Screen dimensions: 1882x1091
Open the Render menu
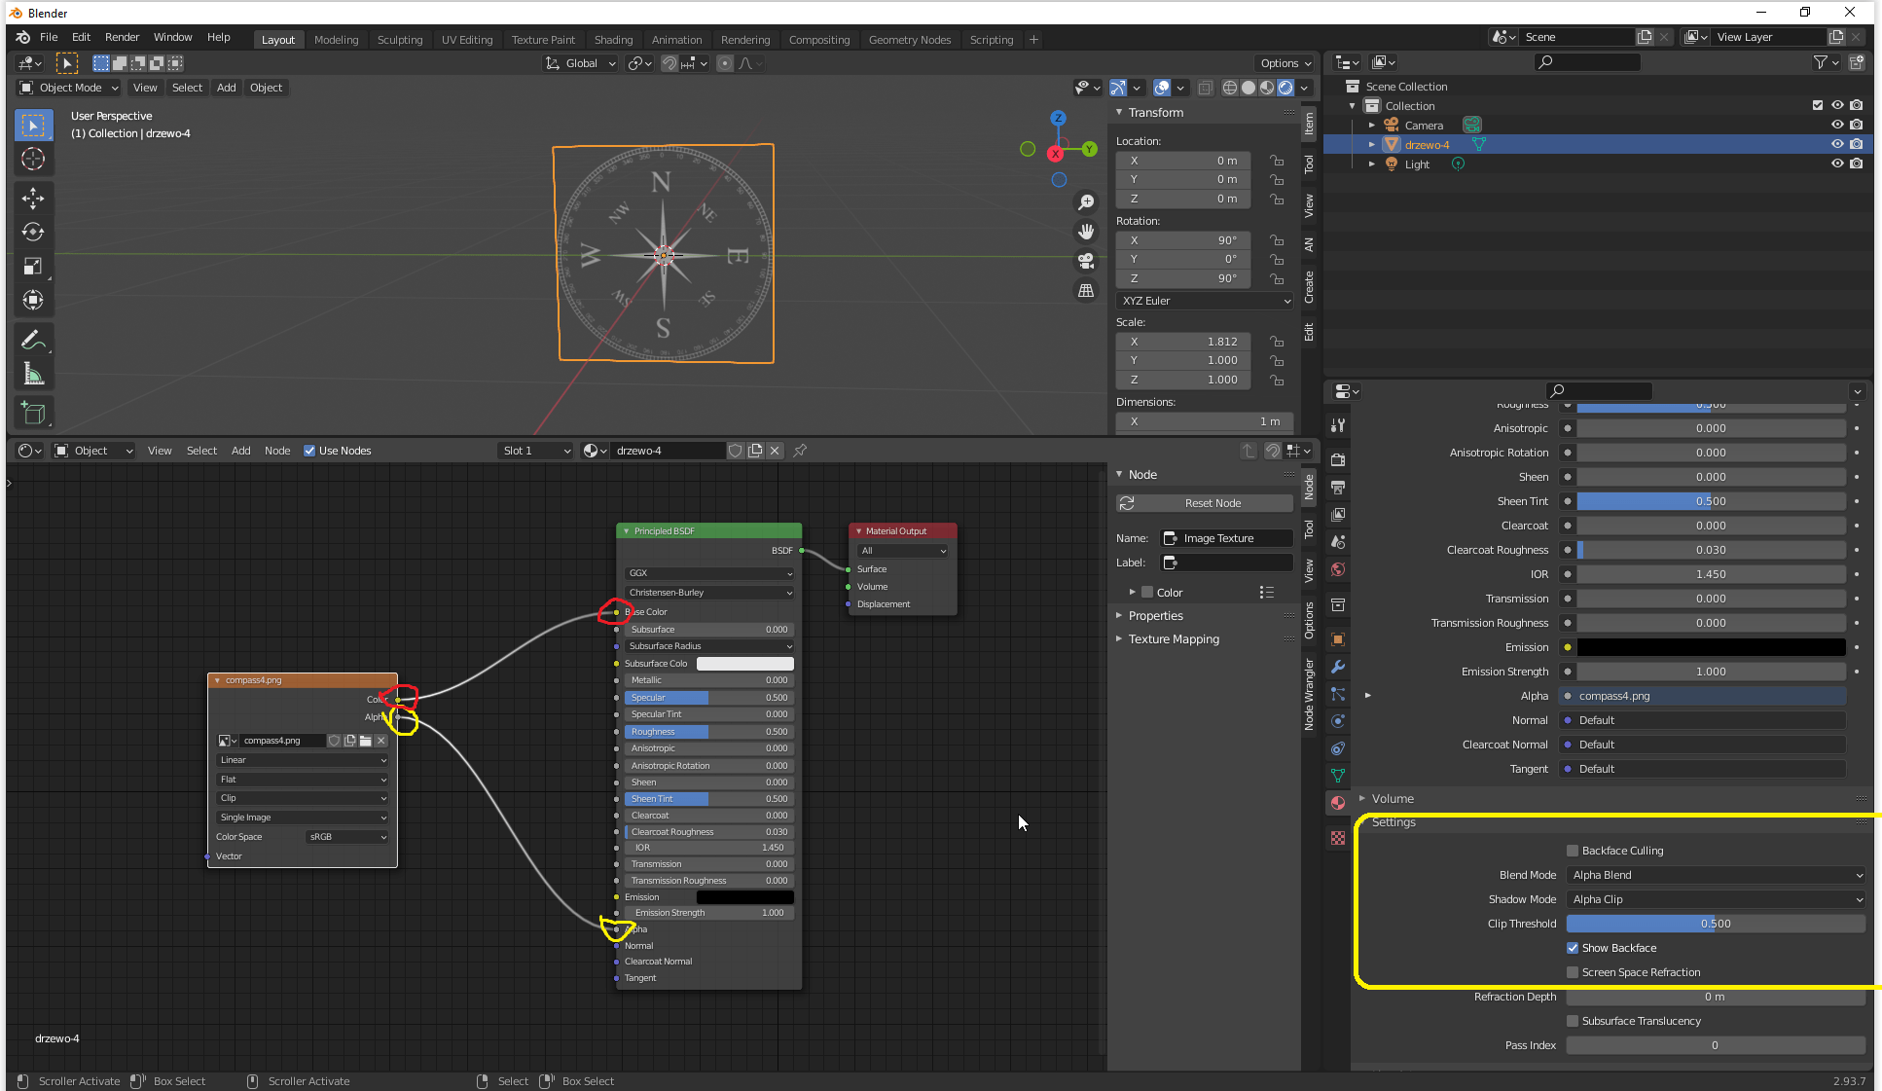122,37
